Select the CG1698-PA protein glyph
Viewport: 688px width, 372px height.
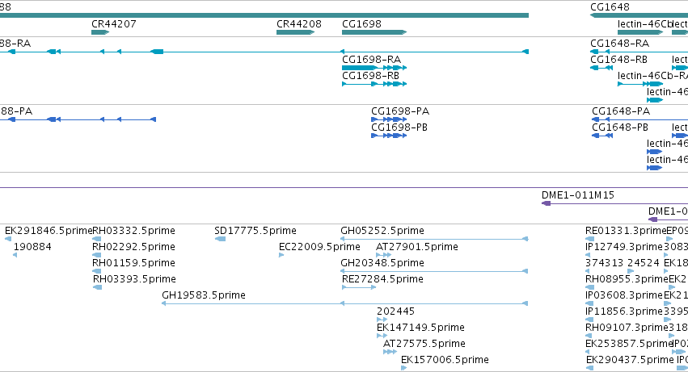[389, 119]
